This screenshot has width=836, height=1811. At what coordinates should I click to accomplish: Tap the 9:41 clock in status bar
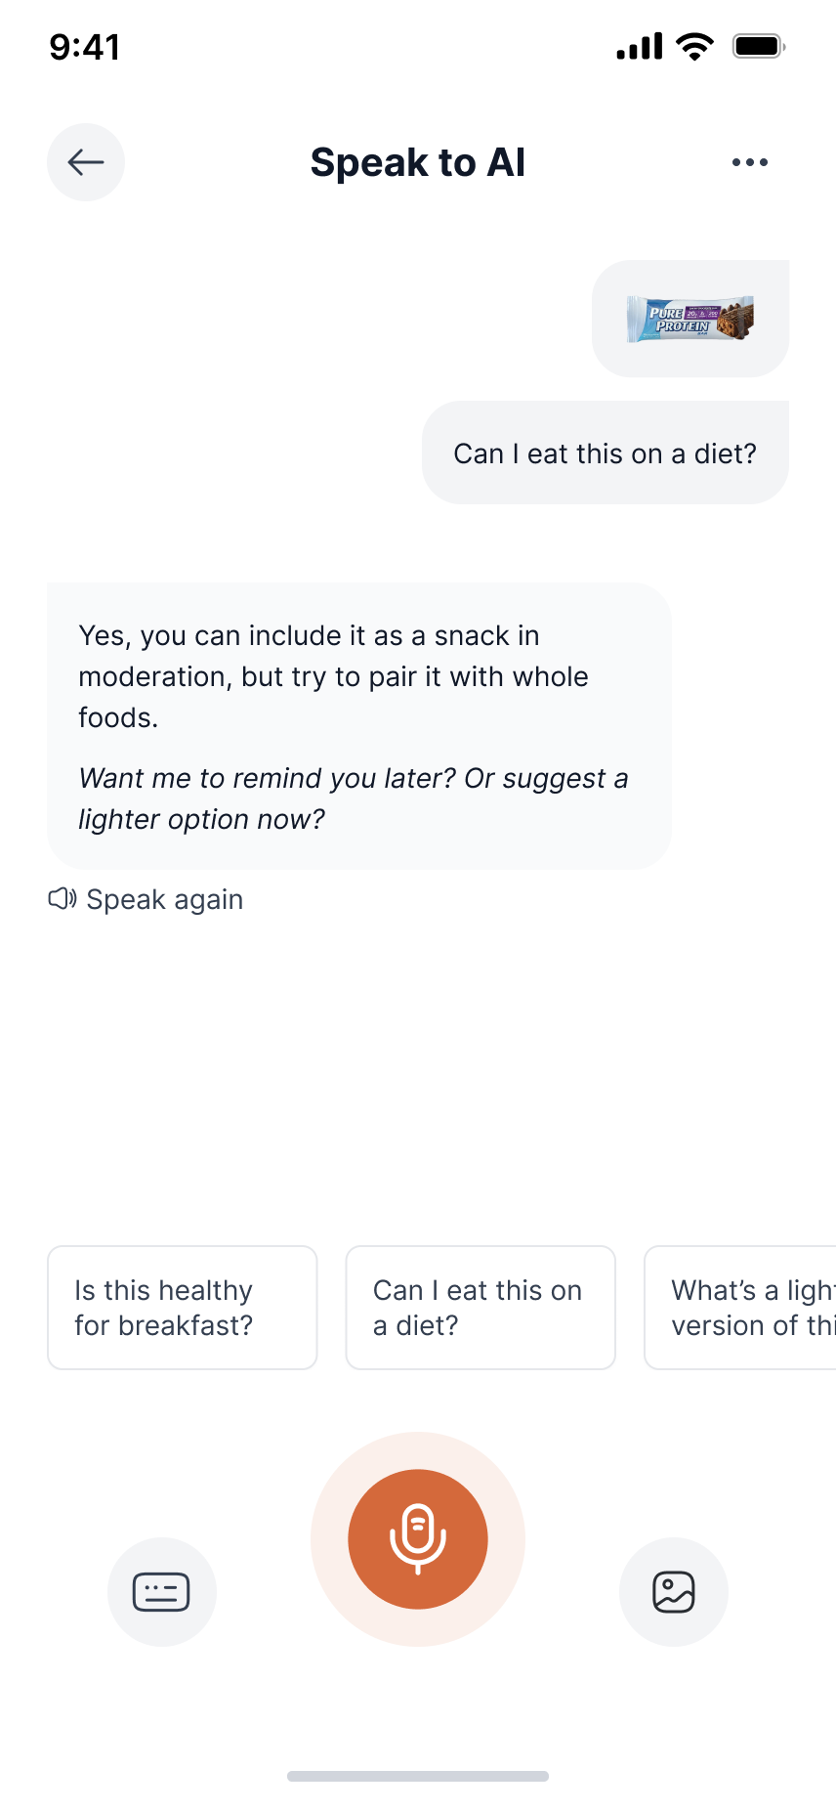click(x=85, y=47)
